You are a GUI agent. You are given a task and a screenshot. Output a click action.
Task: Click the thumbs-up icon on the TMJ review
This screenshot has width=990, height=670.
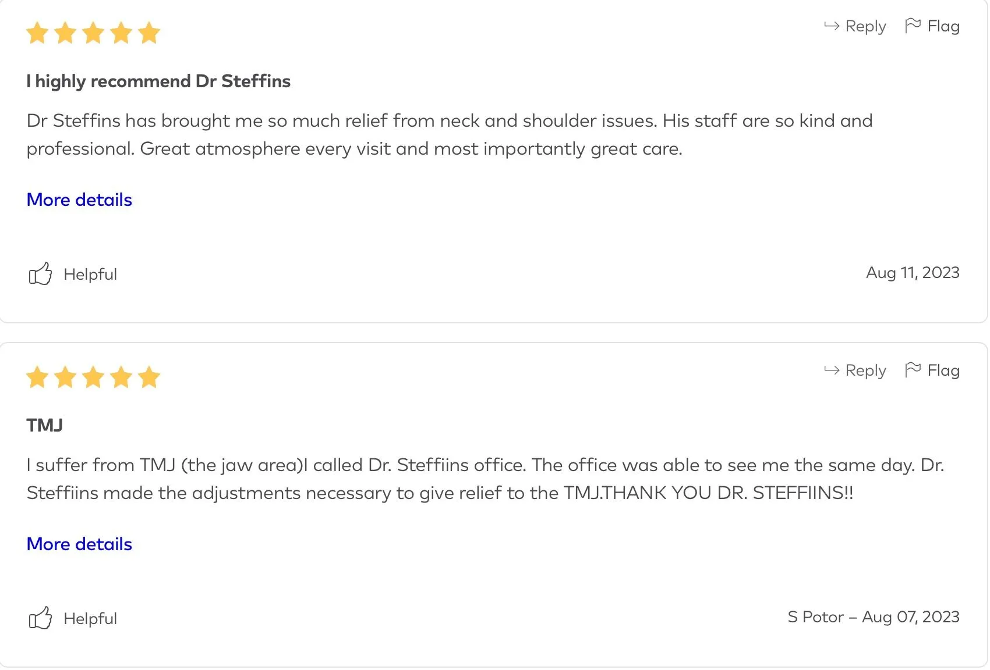pyautogui.click(x=40, y=618)
